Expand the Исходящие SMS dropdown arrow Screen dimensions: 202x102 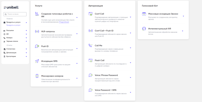[x=77, y=65]
